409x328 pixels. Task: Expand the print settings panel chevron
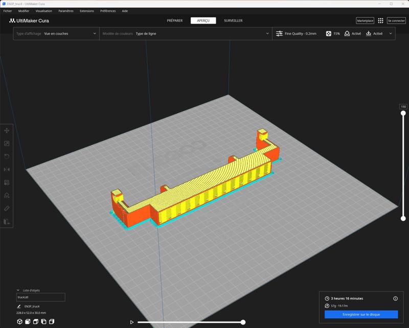(391, 34)
